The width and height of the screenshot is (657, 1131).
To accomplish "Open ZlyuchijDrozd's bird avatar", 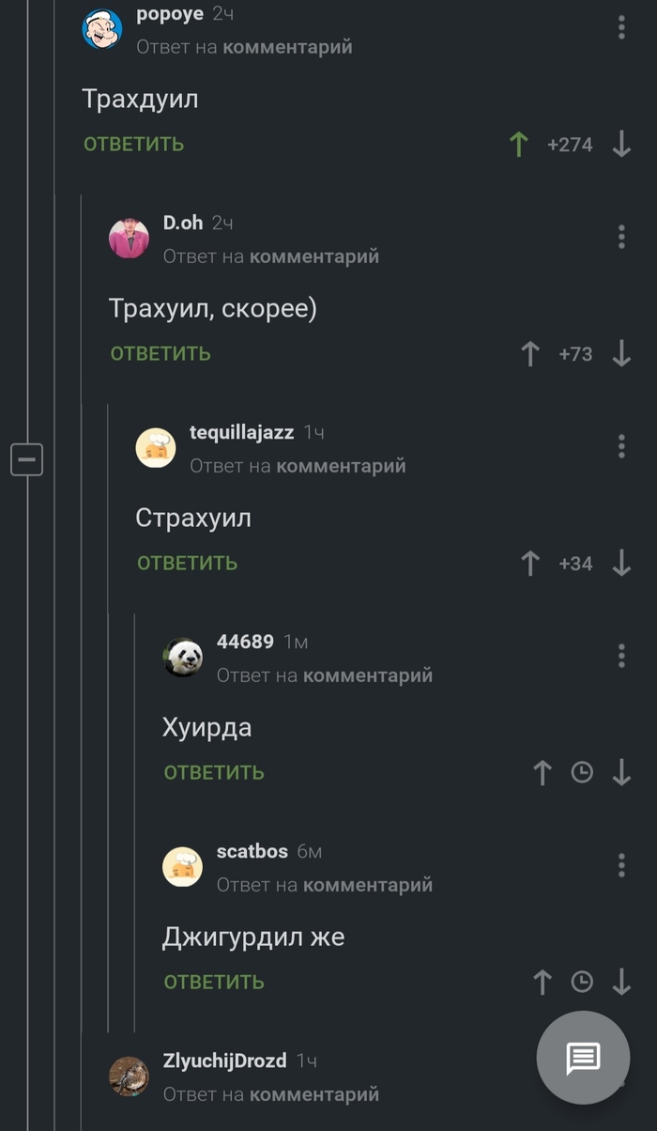I will [129, 1076].
